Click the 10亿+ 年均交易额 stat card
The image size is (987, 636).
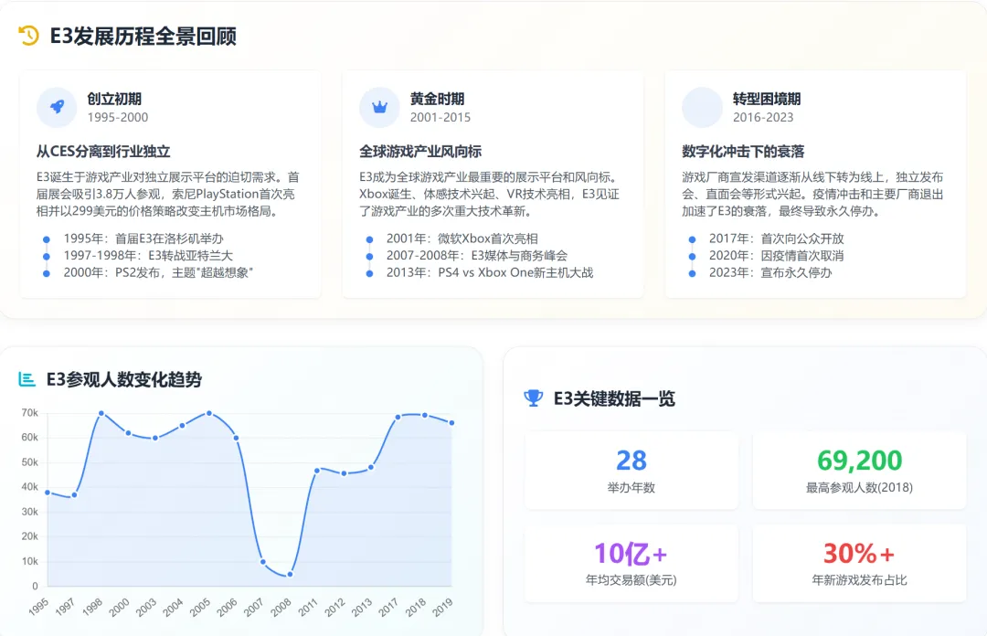pos(631,563)
